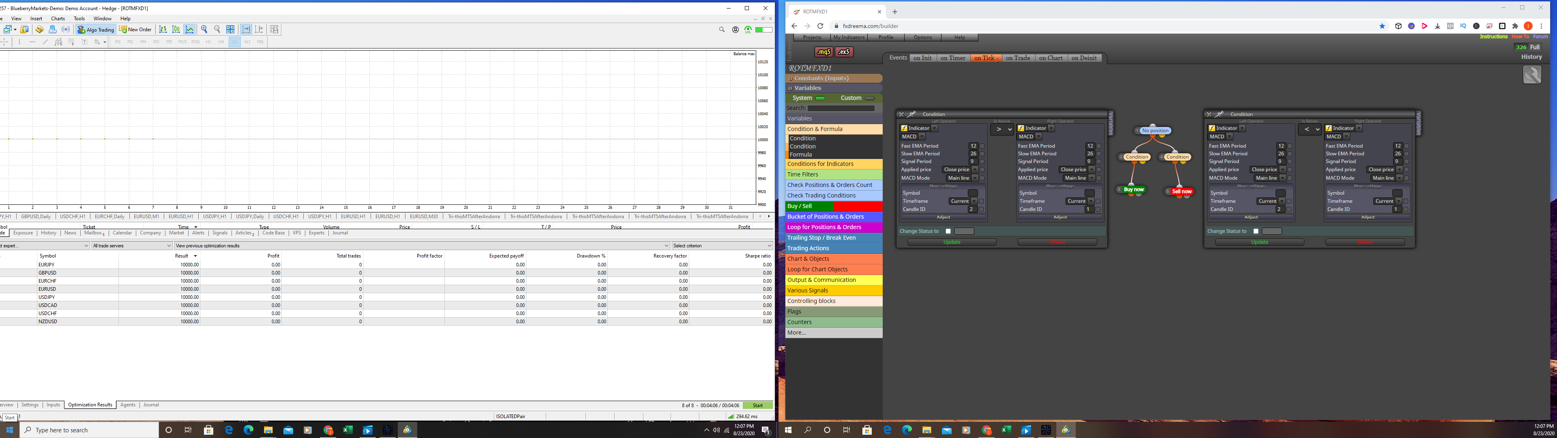Open the MetaTrader Charts menu
Viewport: 1557px width, 438px height.
click(x=58, y=19)
